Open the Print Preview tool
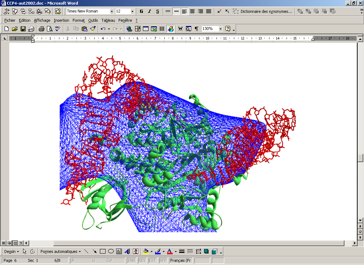364x265 pixels. click(49, 29)
